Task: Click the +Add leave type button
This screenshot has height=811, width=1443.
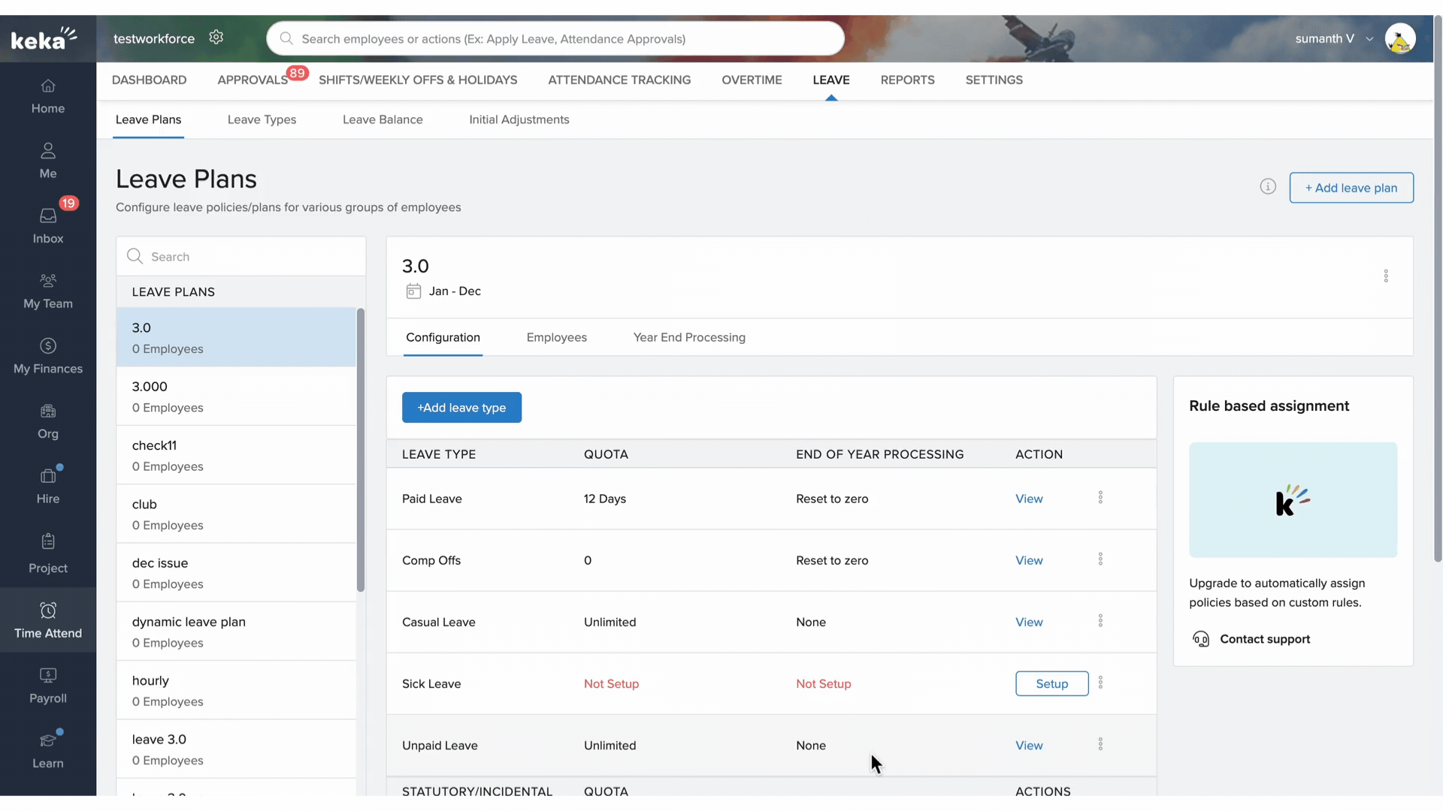Action: (x=461, y=408)
